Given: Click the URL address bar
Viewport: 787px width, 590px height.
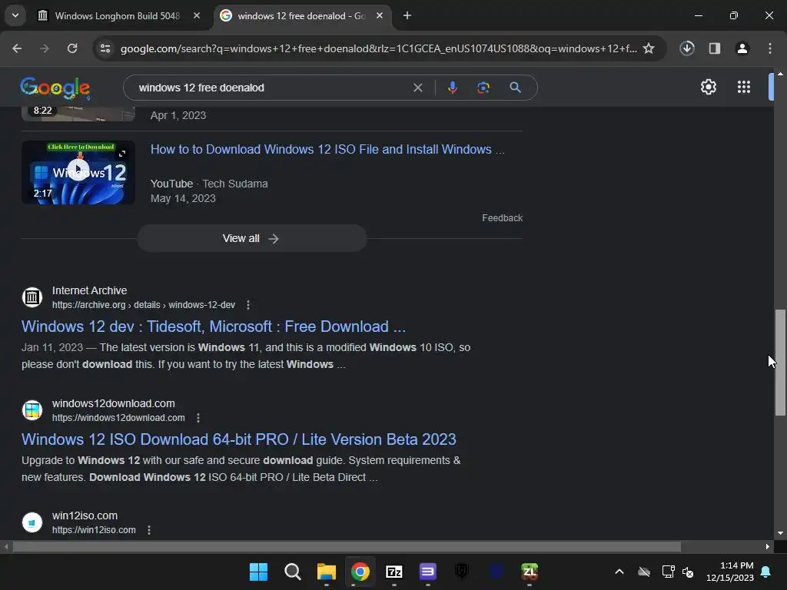Looking at the screenshot, I should (x=378, y=48).
